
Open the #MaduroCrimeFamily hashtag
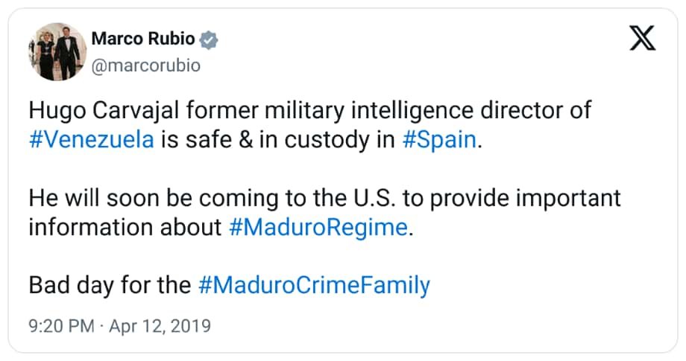(314, 285)
